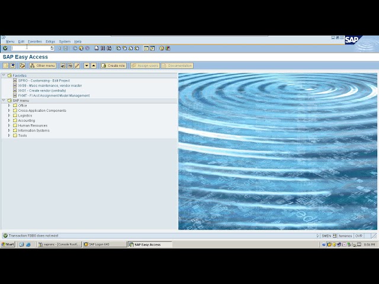The width and height of the screenshot is (379, 284).
Task: Open the Help question mark icon
Action: pos(162,49)
